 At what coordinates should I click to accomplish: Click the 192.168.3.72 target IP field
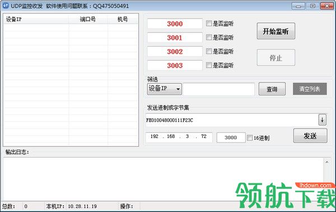[179, 137]
